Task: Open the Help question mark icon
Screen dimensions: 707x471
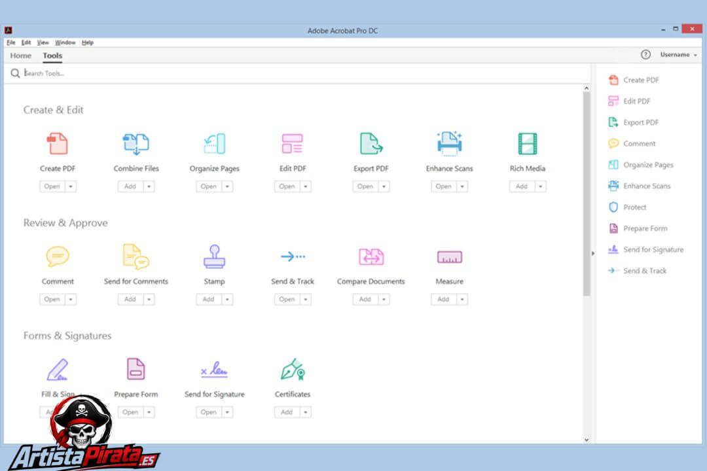Action: tap(645, 54)
